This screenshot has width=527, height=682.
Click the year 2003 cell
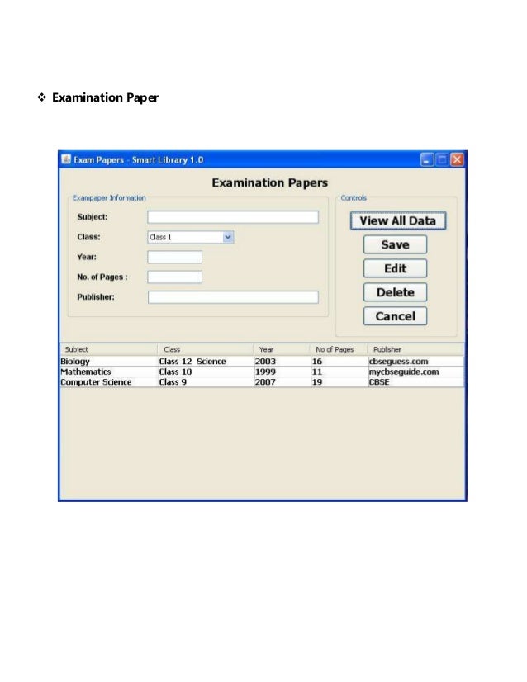click(x=282, y=362)
